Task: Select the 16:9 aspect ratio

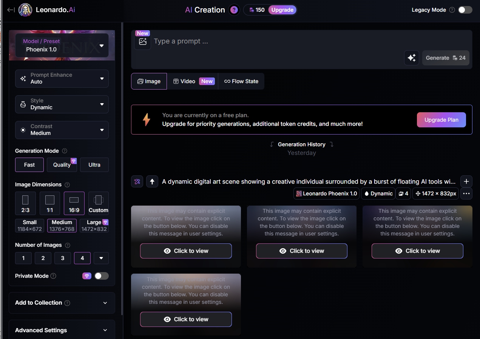Action: (x=74, y=203)
